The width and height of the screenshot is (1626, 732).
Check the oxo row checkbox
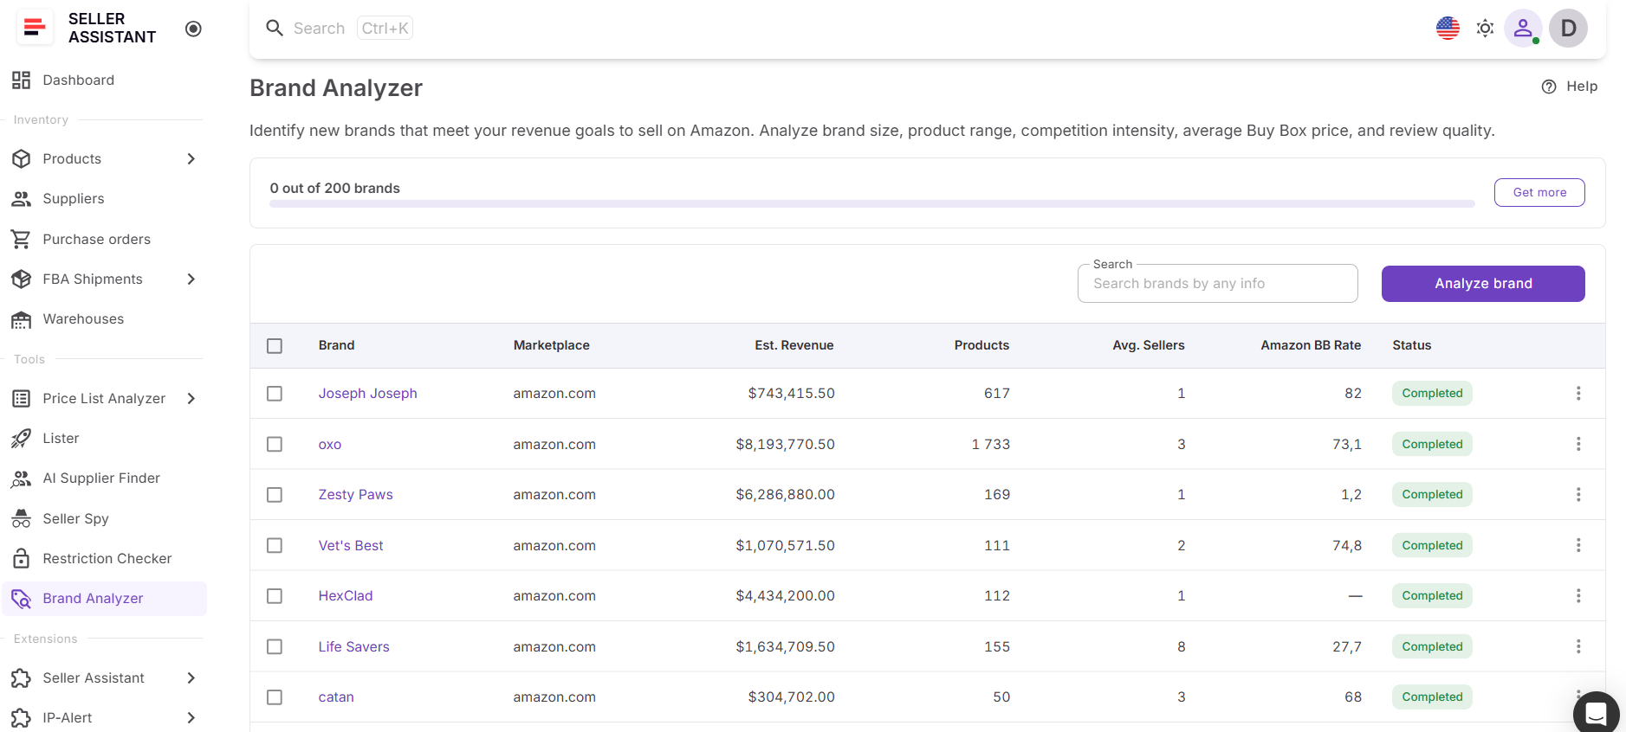[x=275, y=444]
